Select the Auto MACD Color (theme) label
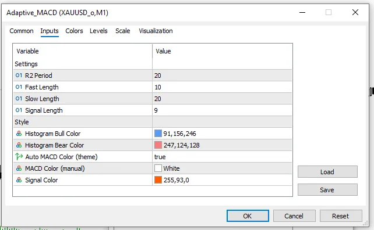Image resolution: width=374 pixels, height=230 pixels. click(61, 157)
